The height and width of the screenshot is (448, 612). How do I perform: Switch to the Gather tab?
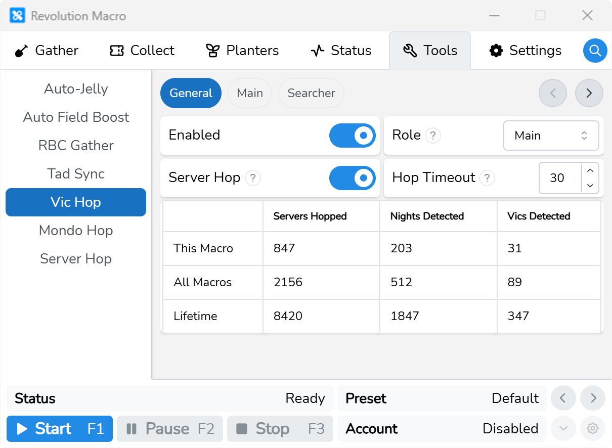47,51
